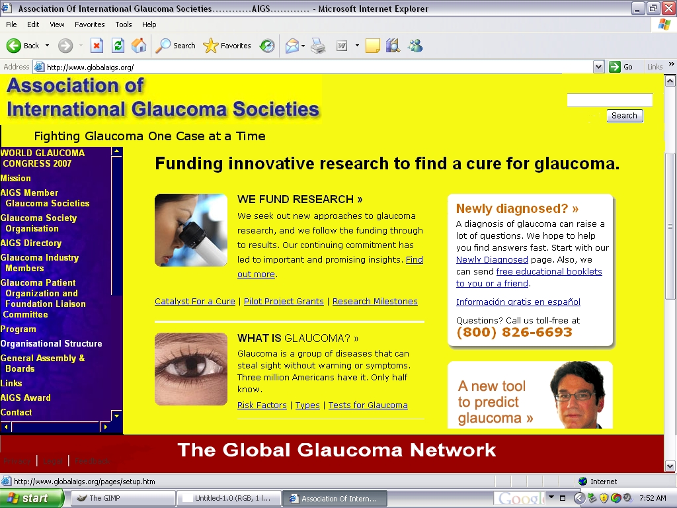Go to the Home page icon
The image size is (677, 508).
pyautogui.click(x=139, y=46)
